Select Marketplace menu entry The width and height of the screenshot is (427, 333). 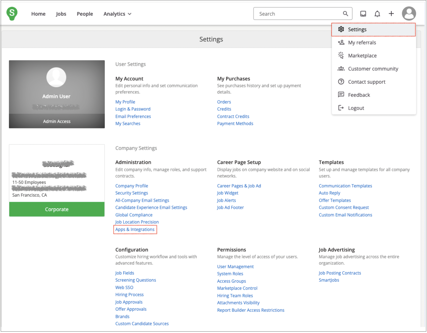(x=374, y=56)
